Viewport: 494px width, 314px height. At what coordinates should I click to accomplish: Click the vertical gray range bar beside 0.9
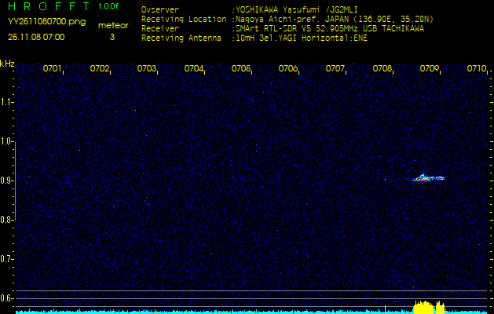click(x=15, y=181)
